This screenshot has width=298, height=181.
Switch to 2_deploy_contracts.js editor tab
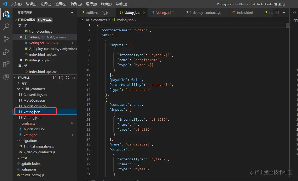tap(204, 13)
